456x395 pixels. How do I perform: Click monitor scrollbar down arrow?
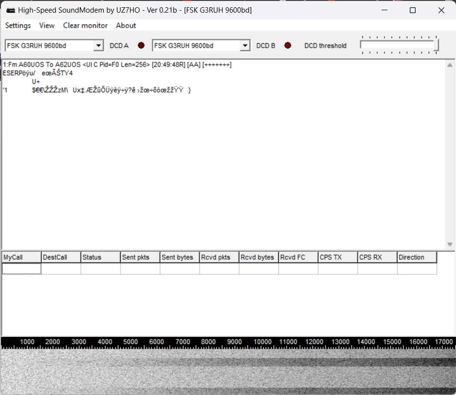[x=450, y=244]
